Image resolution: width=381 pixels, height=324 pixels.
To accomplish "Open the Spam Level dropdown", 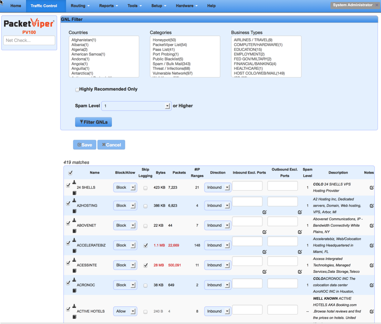I will (136, 106).
